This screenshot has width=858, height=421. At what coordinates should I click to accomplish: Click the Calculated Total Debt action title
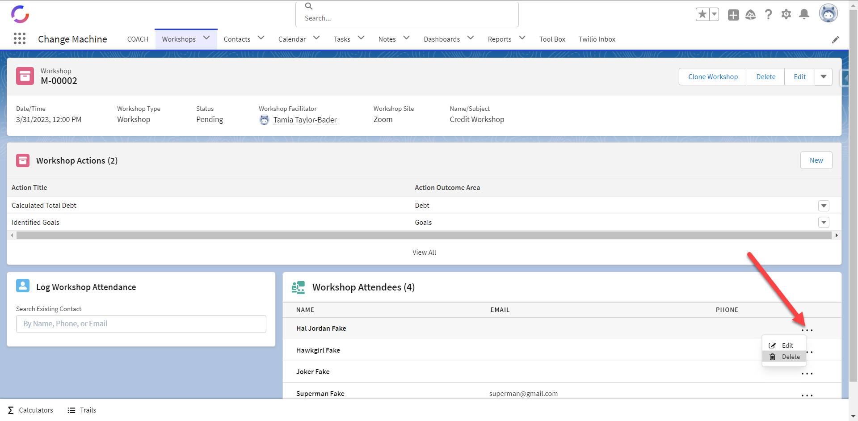coord(44,206)
